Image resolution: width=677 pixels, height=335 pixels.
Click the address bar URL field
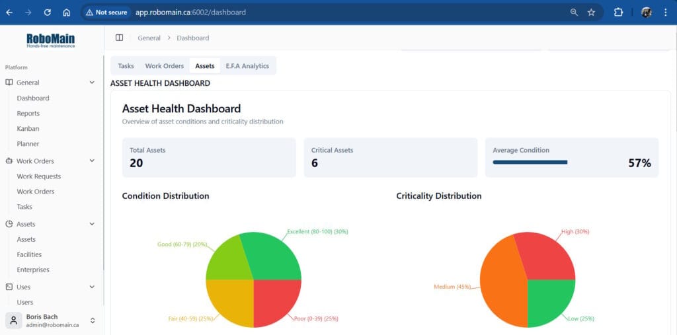point(331,12)
